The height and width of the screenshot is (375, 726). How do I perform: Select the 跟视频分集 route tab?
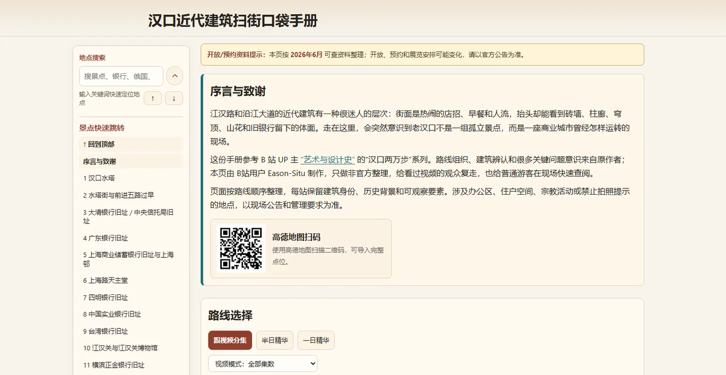(230, 340)
